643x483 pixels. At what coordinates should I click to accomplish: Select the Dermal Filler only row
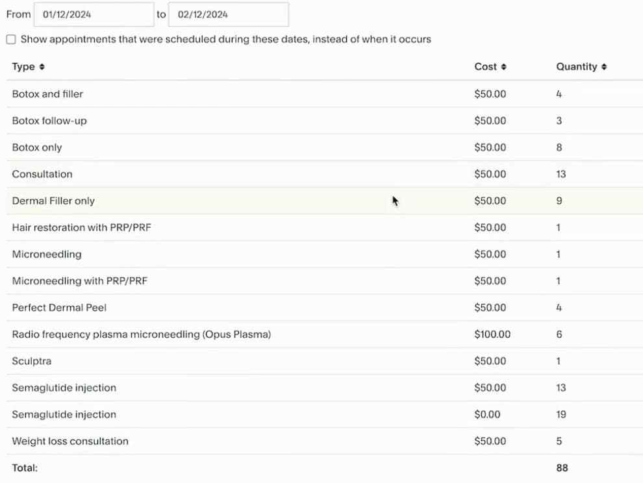324,201
